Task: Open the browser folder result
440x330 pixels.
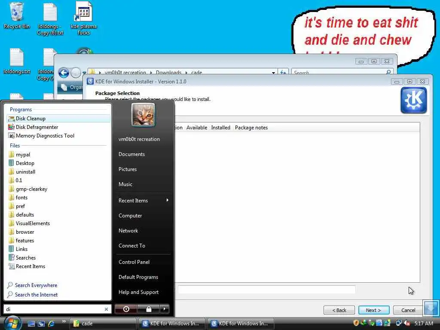Action: 58,232
